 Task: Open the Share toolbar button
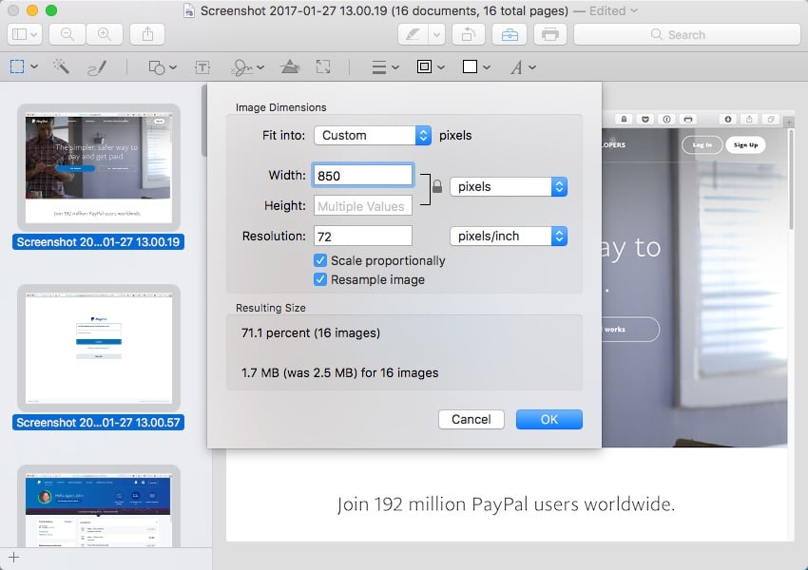coord(147,34)
